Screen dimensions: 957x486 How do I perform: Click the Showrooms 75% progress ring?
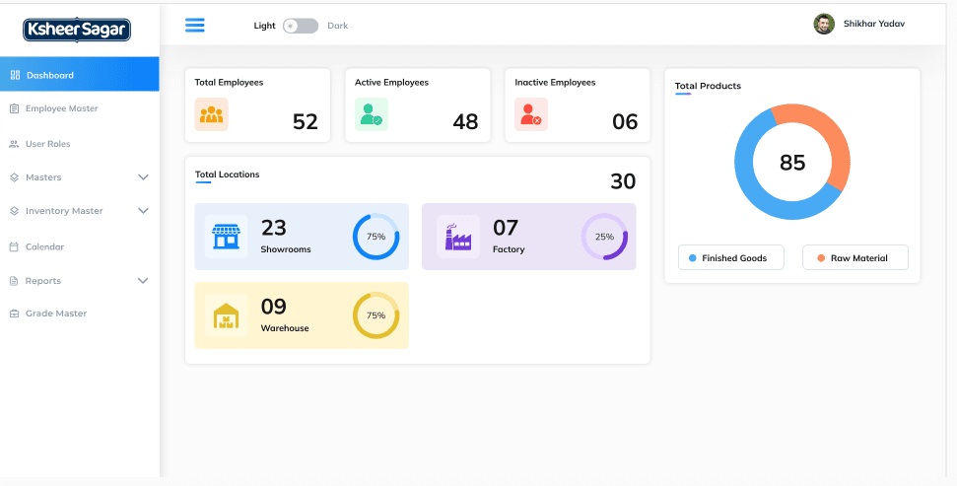tap(376, 237)
